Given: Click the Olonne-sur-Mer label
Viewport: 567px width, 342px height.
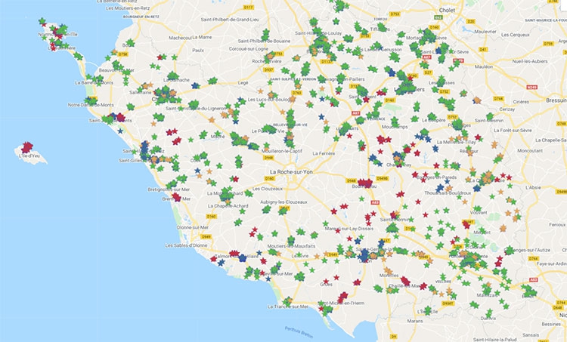Looking at the screenshot, I should coord(193,227).
